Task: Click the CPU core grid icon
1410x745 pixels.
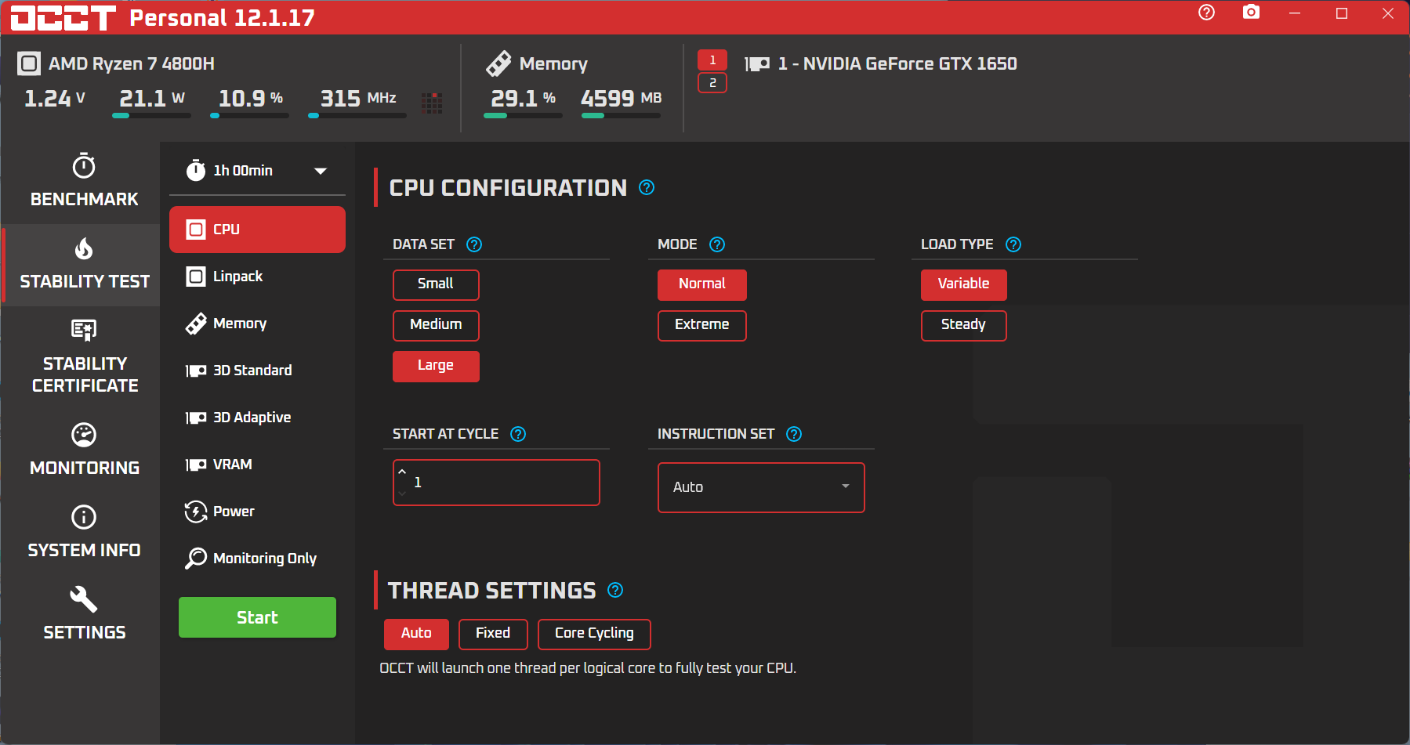Action: pos(432,103)
